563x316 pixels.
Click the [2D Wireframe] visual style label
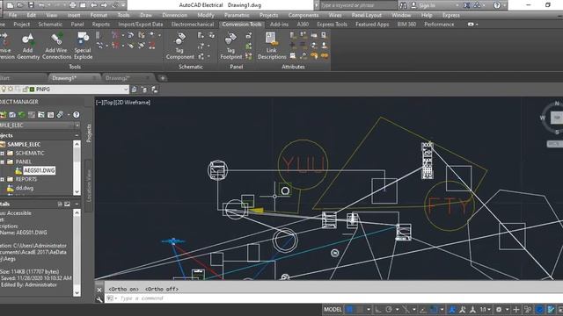tap(133, 103)
